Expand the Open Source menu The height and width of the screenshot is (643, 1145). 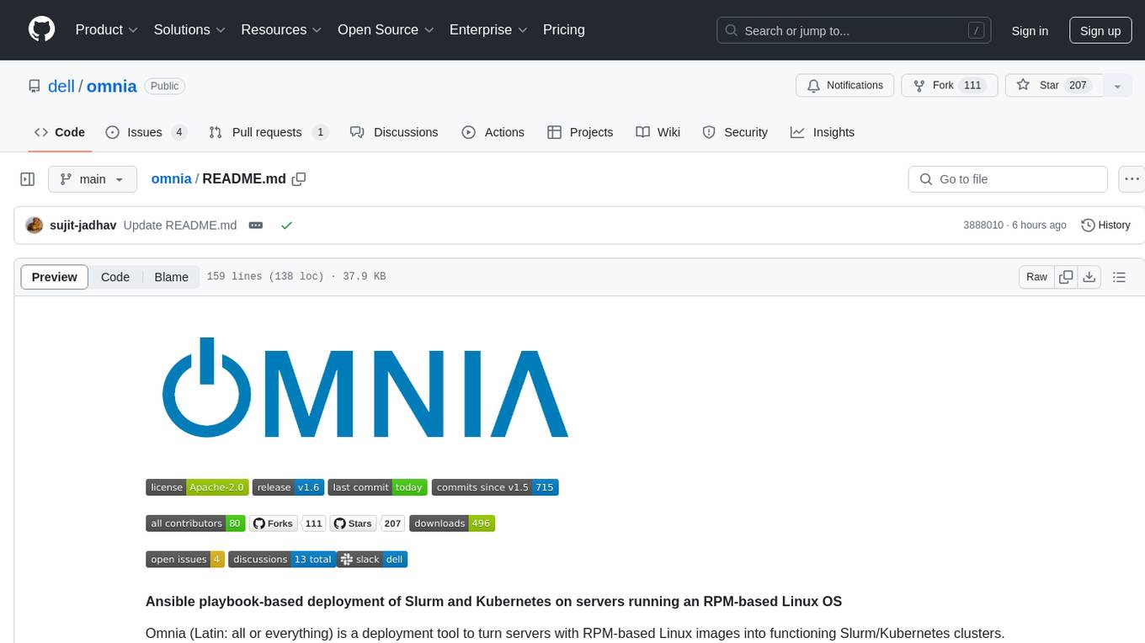click(386, 29)
